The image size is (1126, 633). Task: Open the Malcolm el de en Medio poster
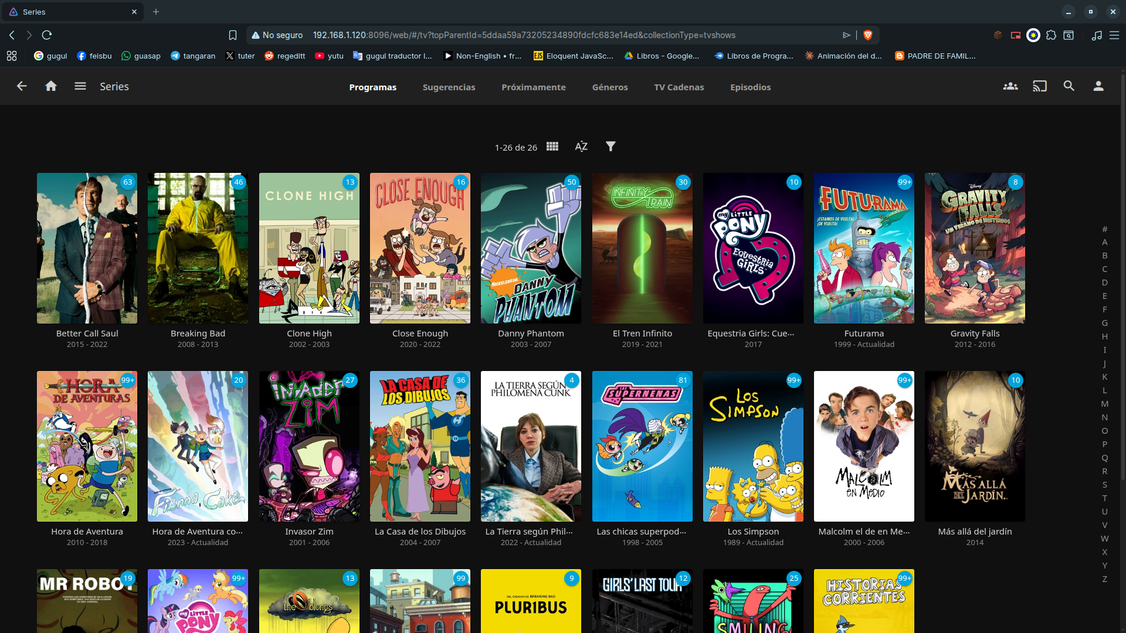[864, 446]
